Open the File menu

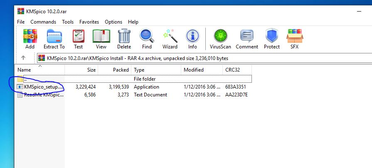[21, 22]
